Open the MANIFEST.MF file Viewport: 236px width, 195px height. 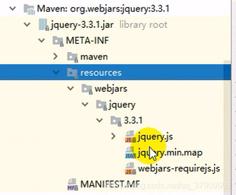[x=110, y=184]
